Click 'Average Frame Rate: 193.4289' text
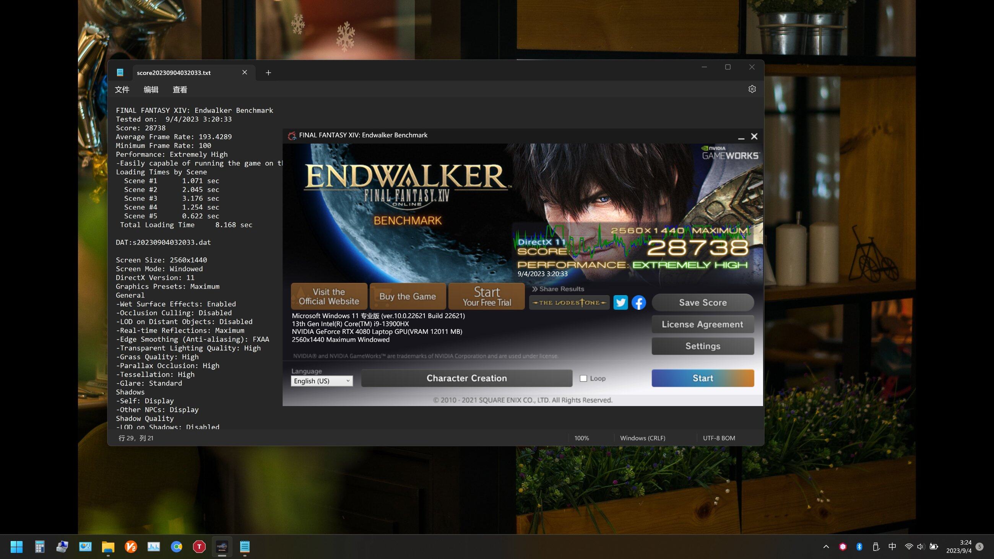The height and width of the screenshot is (559, 994). click(x=174, y=137)
